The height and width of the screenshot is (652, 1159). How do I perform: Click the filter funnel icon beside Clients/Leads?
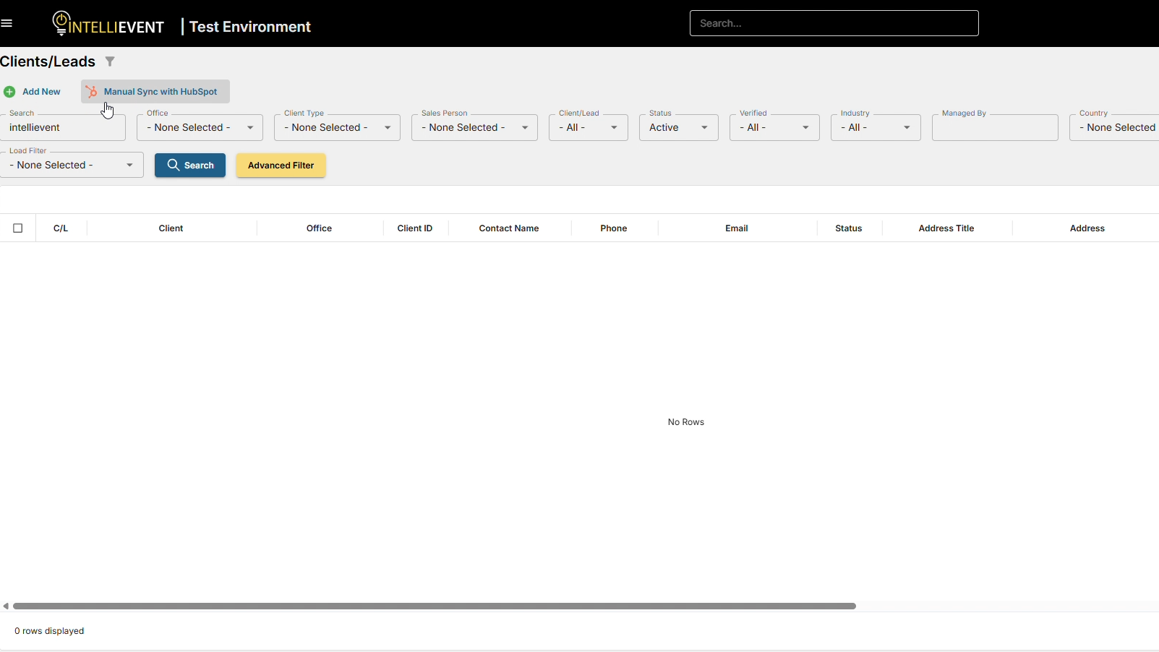(x=110, y=61)
